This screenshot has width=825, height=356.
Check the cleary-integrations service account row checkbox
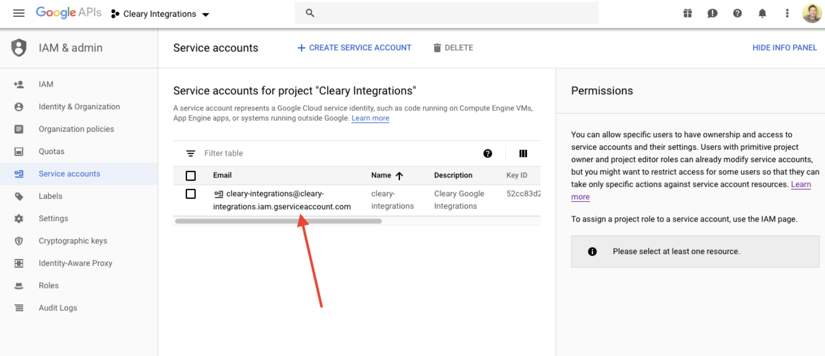pyautogui.click(x=190, y=194)
